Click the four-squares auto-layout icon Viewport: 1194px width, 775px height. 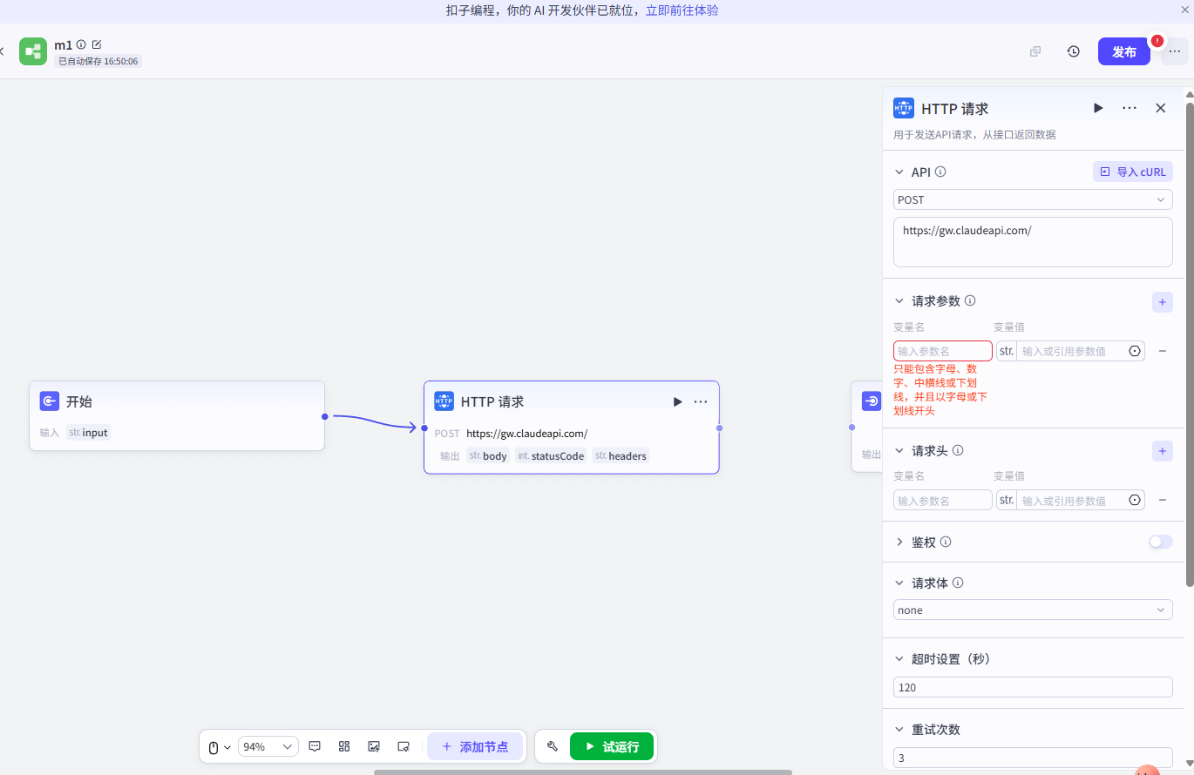pyautogui.click(x=344, y=746)
